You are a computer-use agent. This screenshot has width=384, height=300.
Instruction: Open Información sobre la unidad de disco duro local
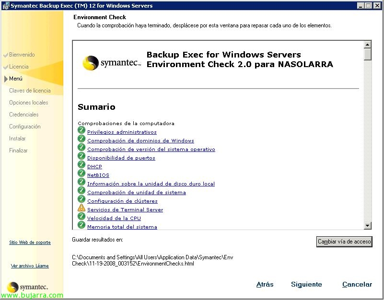[x=151, y=184]
